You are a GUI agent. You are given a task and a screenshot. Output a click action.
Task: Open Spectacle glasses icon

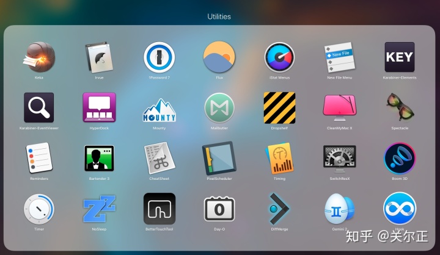(x=400, y=107)
